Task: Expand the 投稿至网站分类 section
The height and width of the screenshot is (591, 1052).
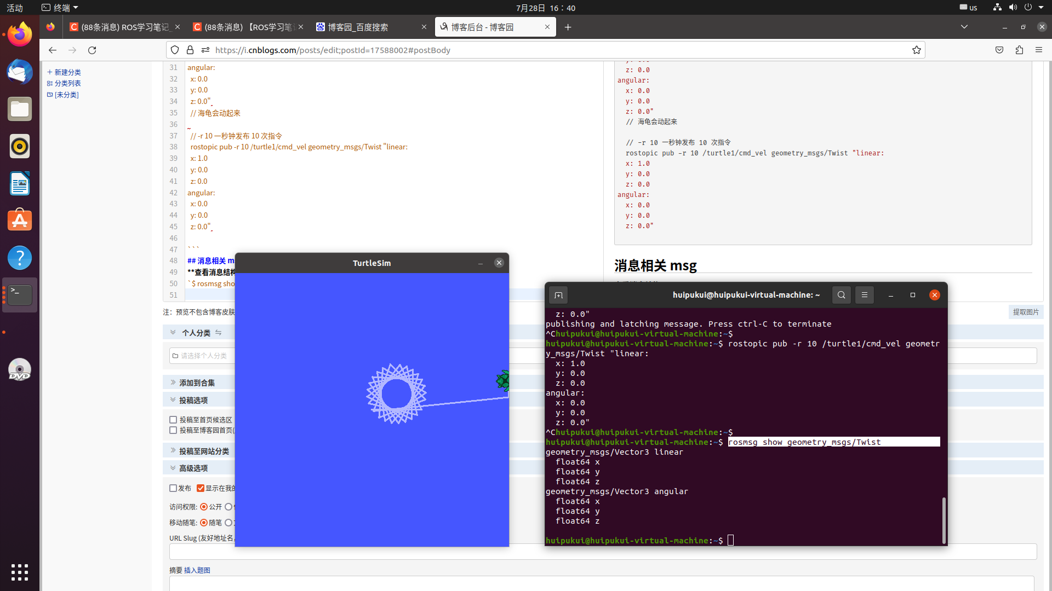Action: click(173, 450)
